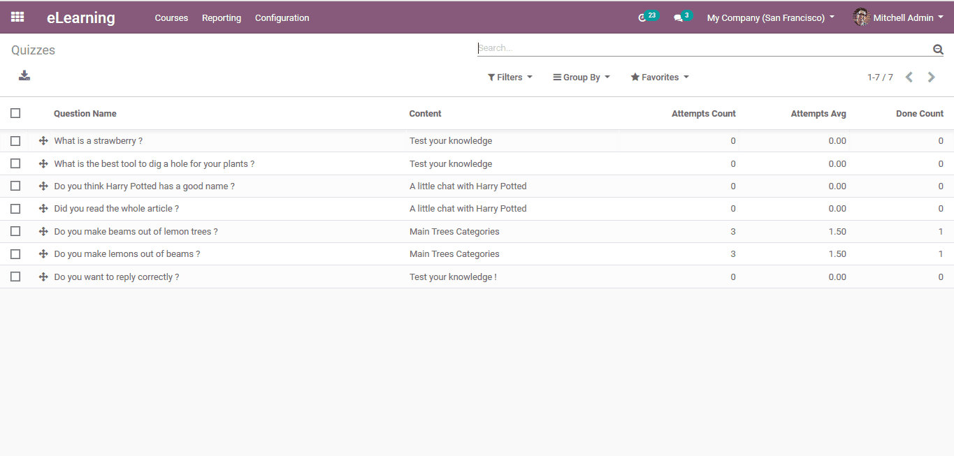Click drag handle for whole article question
Image resolution: width=954 pixels, height=456 pixels.
pos(43,209)
